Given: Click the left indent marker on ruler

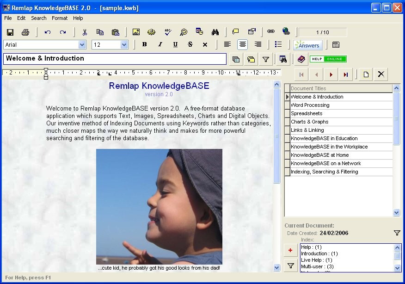Looking at the screenshot, I should (46, 74).
